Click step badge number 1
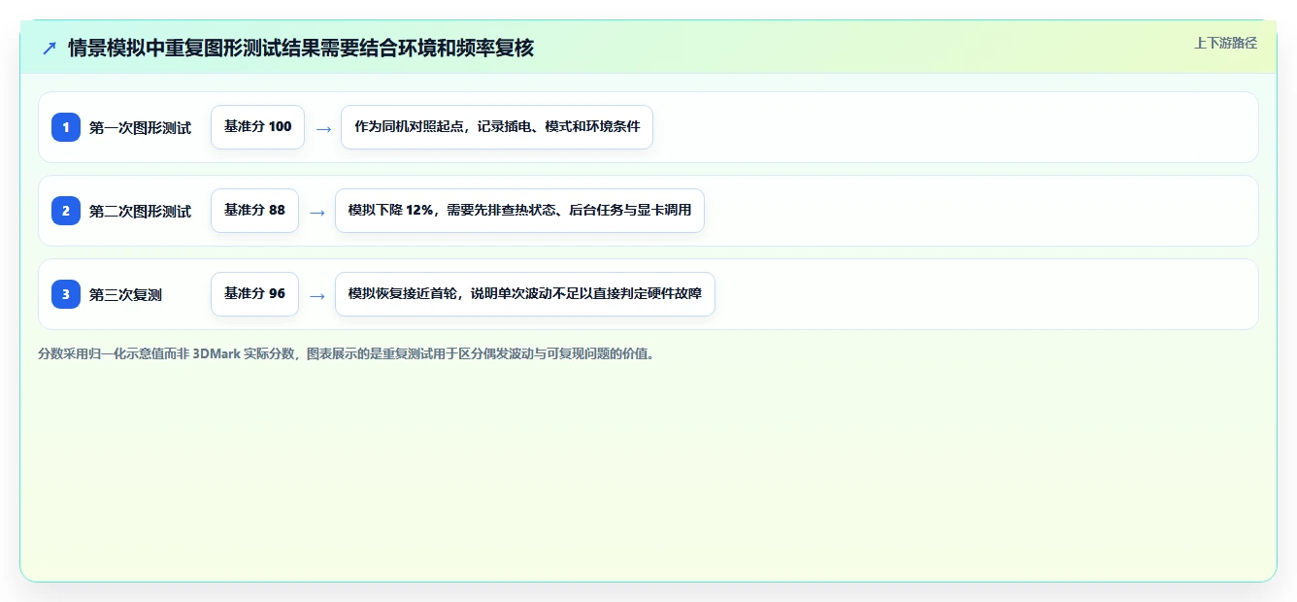The width and height of the screenshot is (1297, 602). 66,127
